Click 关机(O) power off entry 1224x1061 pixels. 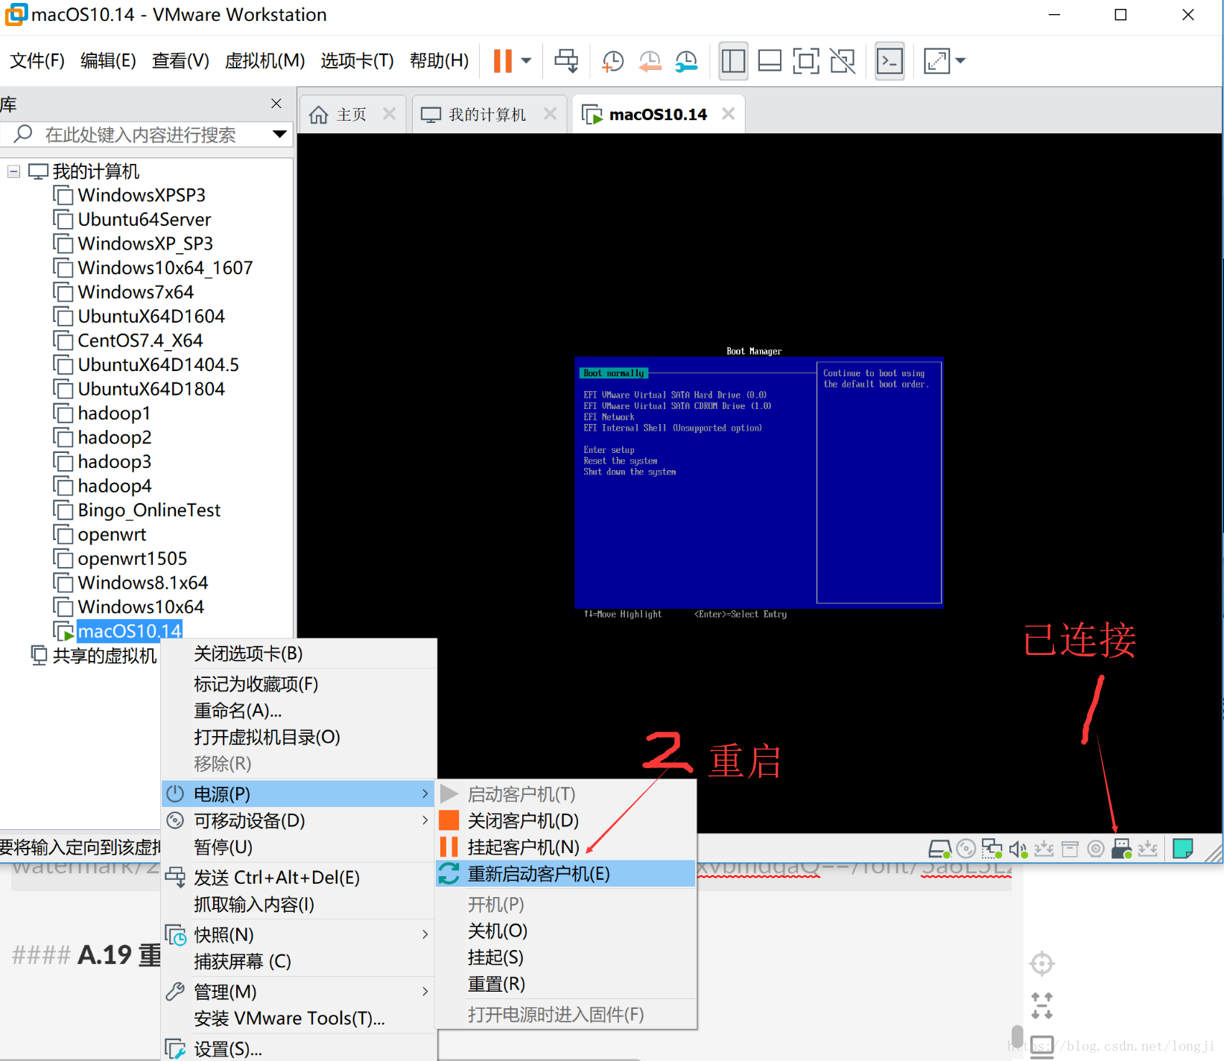[x=566, y=931]
